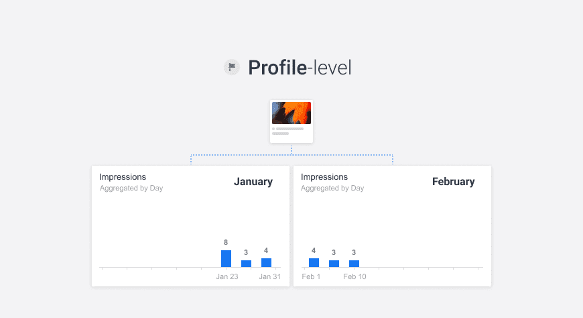This screenshot has height=318, width=583.
Task: Select the January bar labeled 3
Action: coord(246,264)
